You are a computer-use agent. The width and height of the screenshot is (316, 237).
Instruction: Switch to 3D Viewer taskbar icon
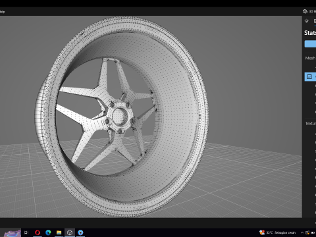[70, 232]
